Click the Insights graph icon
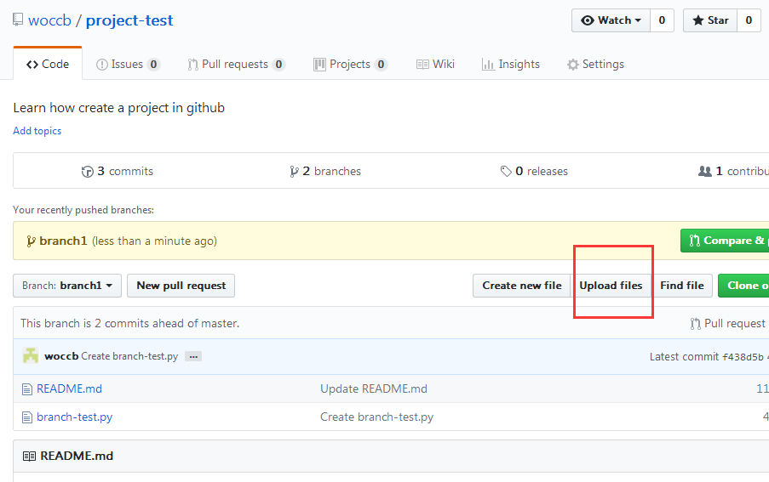Image resolution: width=769 pixels, height=482 pixels. tap(488, 65)
